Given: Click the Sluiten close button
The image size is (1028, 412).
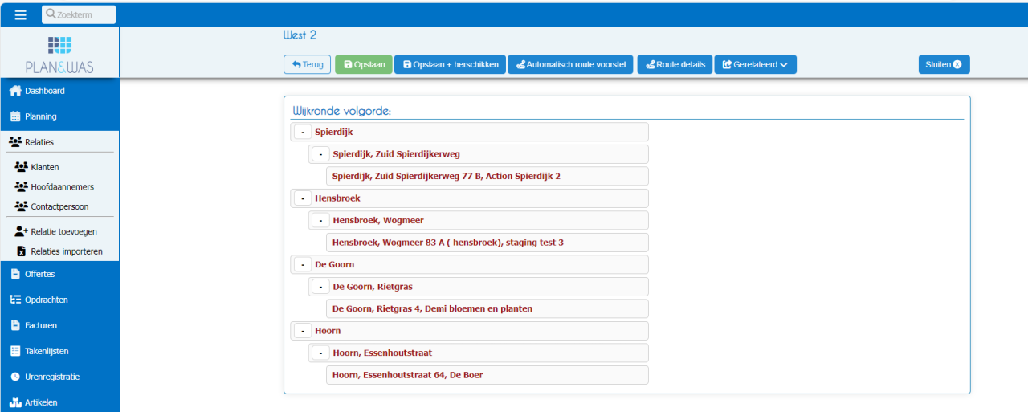Looking at the screenshot, I should pyautogui.click(x=944, y=64).
